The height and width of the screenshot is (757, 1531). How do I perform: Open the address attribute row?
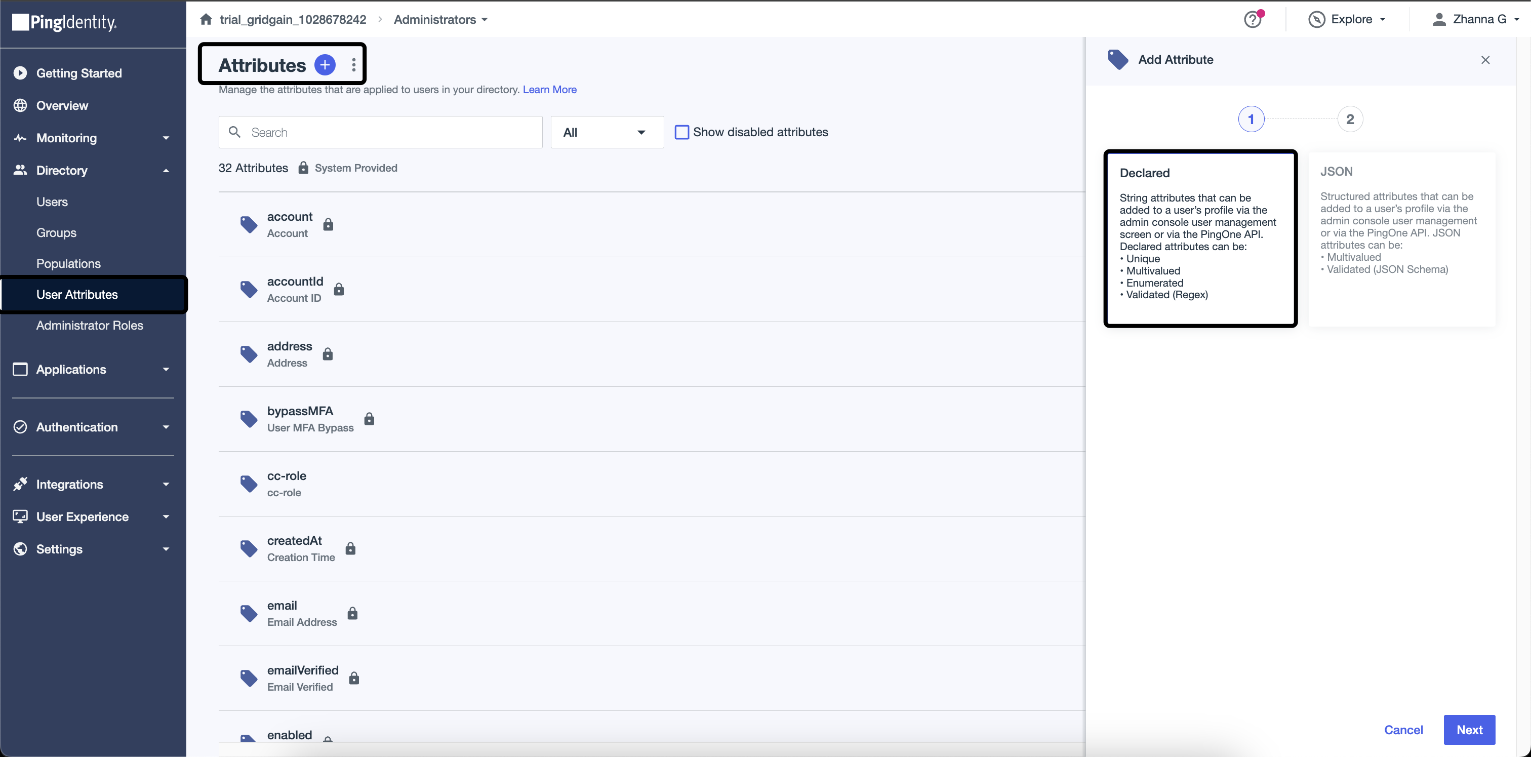[x=652, y=354]
